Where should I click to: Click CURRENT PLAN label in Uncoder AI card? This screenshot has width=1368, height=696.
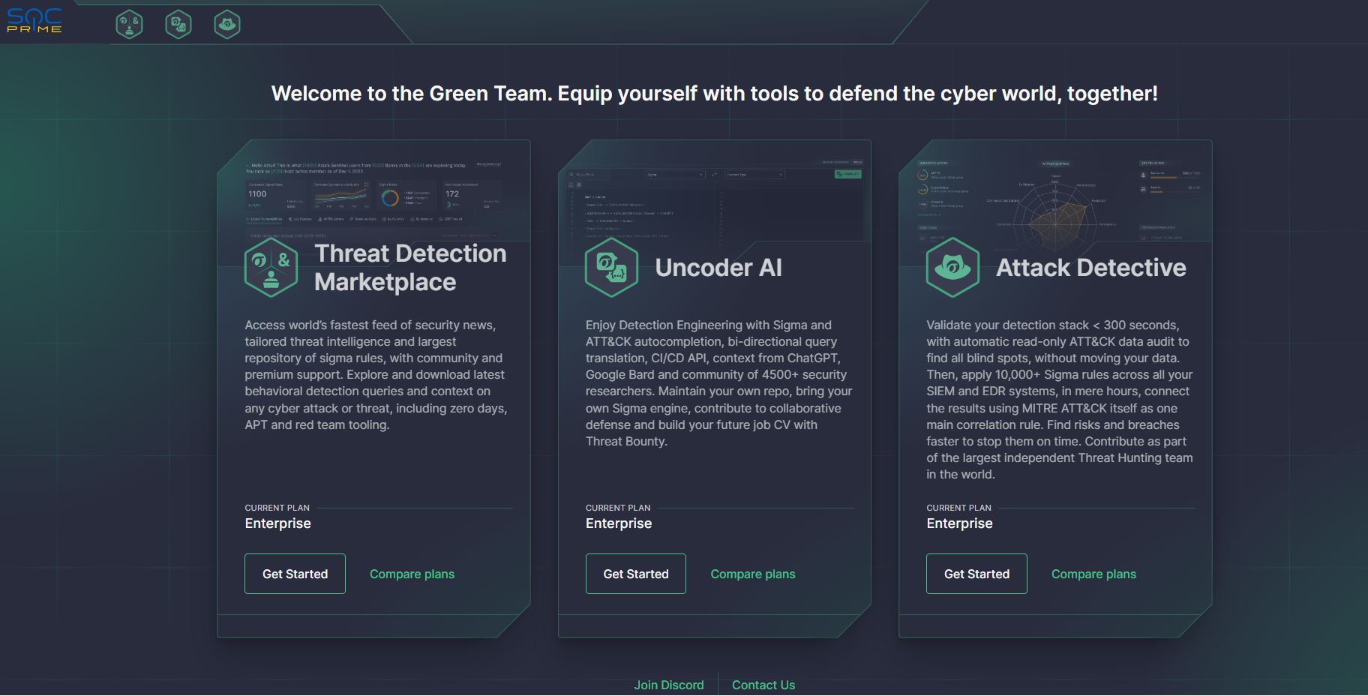(x=618, y=508)
